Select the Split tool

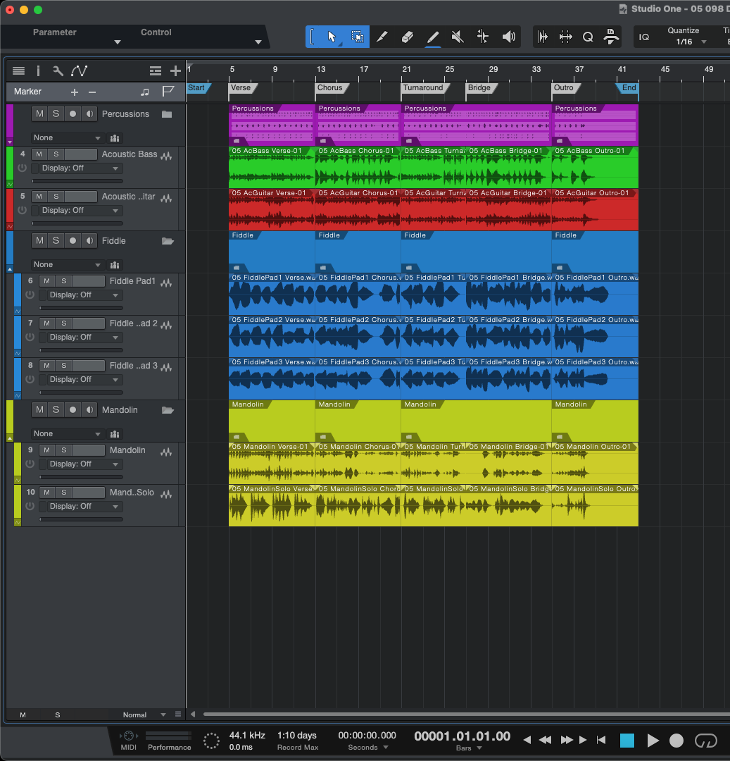click(382, 37)
